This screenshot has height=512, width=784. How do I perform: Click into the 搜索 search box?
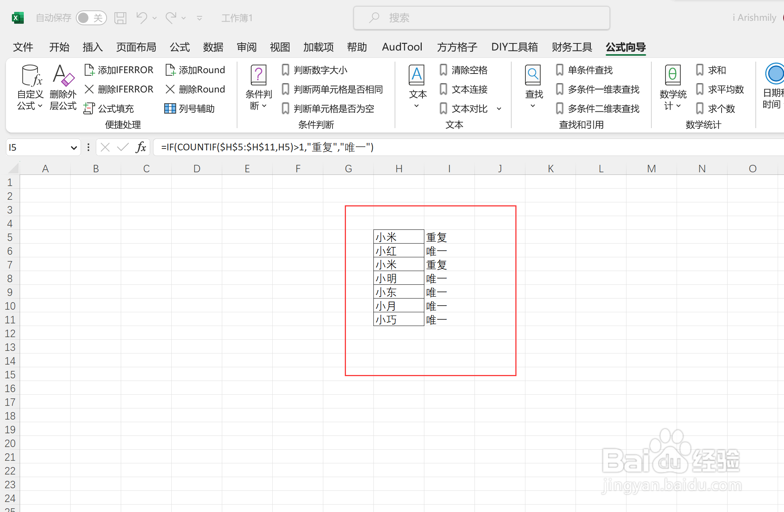point(482,18)
